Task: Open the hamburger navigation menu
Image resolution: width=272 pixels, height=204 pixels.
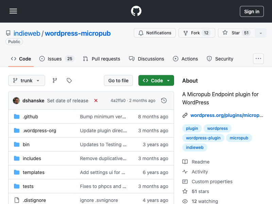Action: (13, 11)
